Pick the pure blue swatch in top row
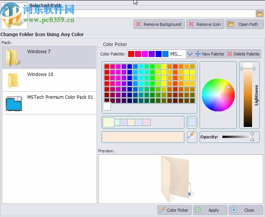Screen dimensions: 265x217 [x=130, y=67]
